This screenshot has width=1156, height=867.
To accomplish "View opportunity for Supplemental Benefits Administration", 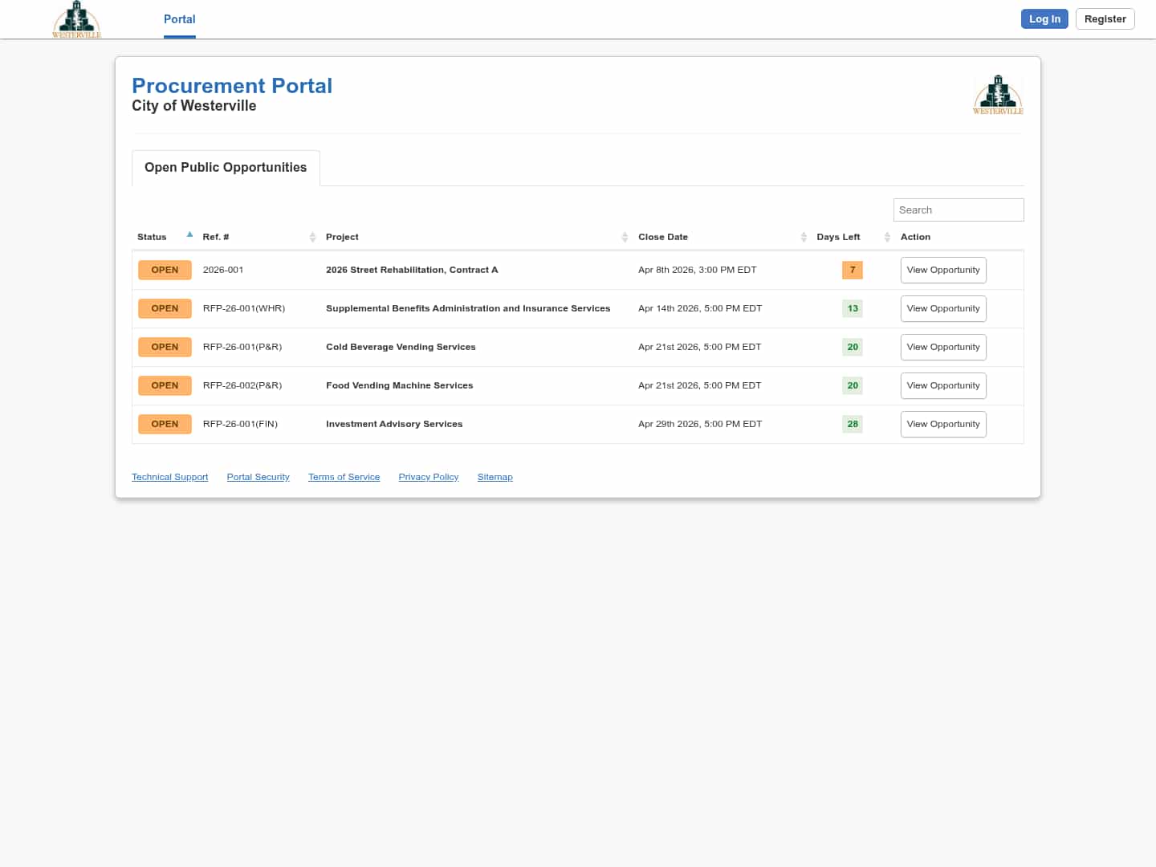I will click(942, 308).
